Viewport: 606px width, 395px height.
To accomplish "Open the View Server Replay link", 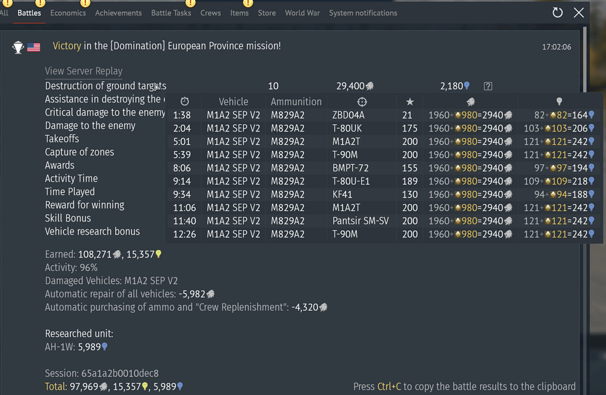I will click(x=84, y=71).
